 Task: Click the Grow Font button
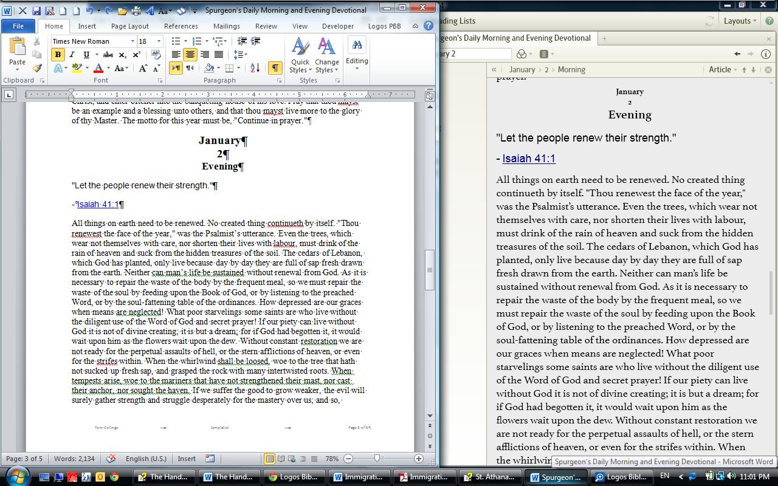click(143, 69)
